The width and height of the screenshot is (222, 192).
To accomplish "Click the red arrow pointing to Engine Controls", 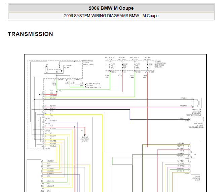I will coord(85,135).
